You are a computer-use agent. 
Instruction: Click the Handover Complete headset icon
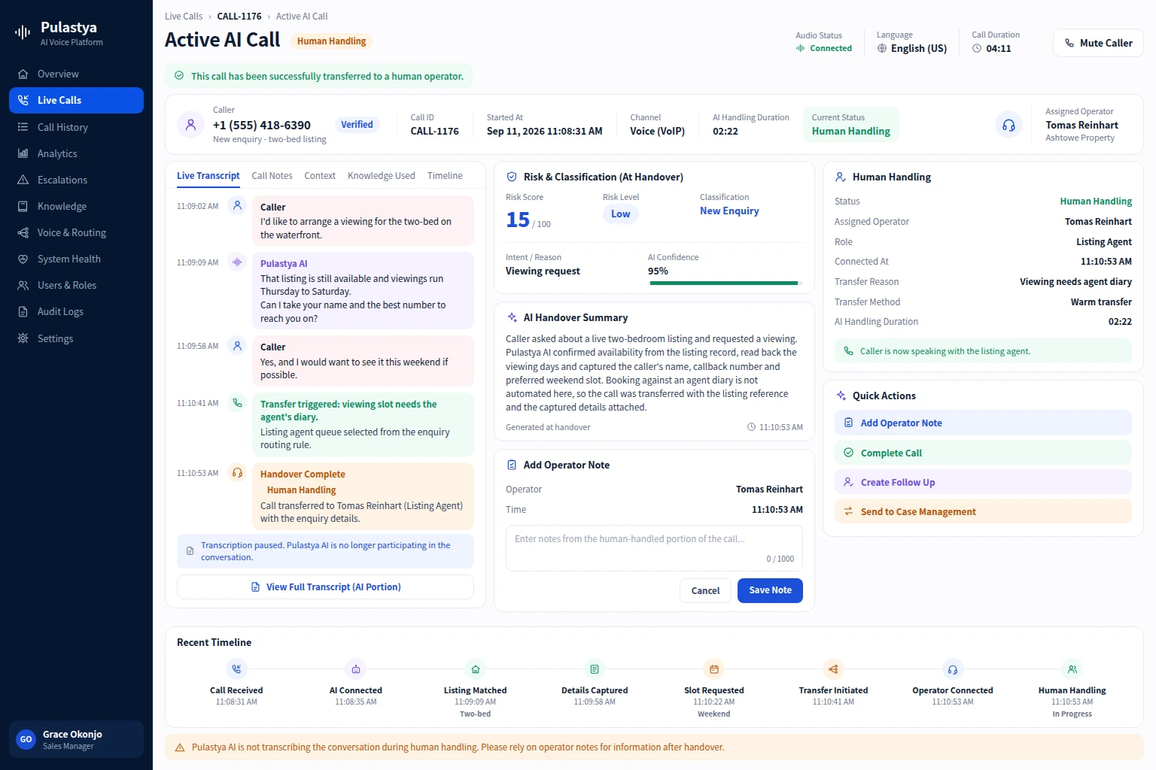tap(237, 472)
